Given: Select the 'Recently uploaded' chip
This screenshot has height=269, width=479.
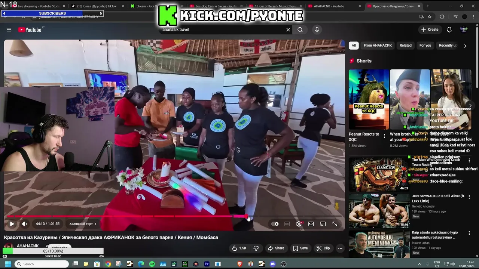Looking at the screenshot, I should click(448, 45).
